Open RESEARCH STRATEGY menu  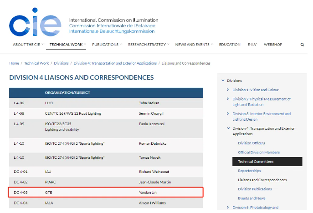point(147,45)
